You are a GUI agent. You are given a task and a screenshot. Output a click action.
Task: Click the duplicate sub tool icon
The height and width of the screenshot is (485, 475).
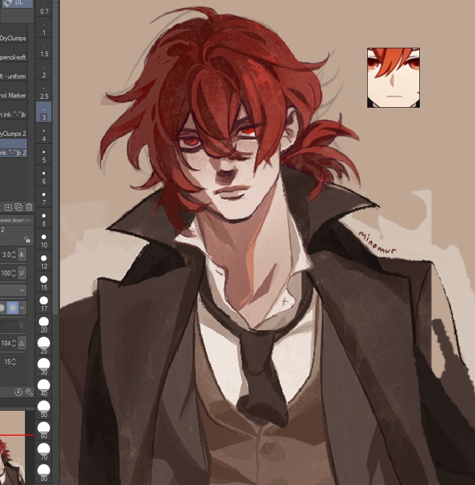tap(19, 207)
